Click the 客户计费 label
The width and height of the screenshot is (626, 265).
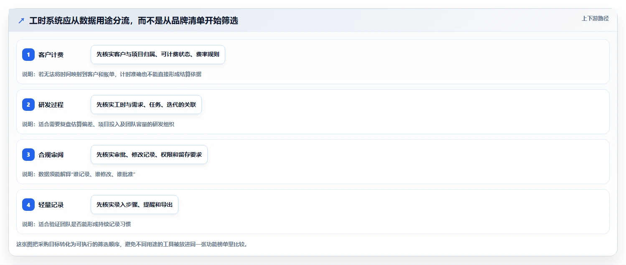point(51,55)
